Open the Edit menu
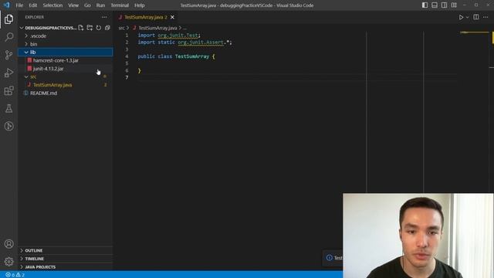The height and width of the screenshot is (278, 494). [32, 5]
